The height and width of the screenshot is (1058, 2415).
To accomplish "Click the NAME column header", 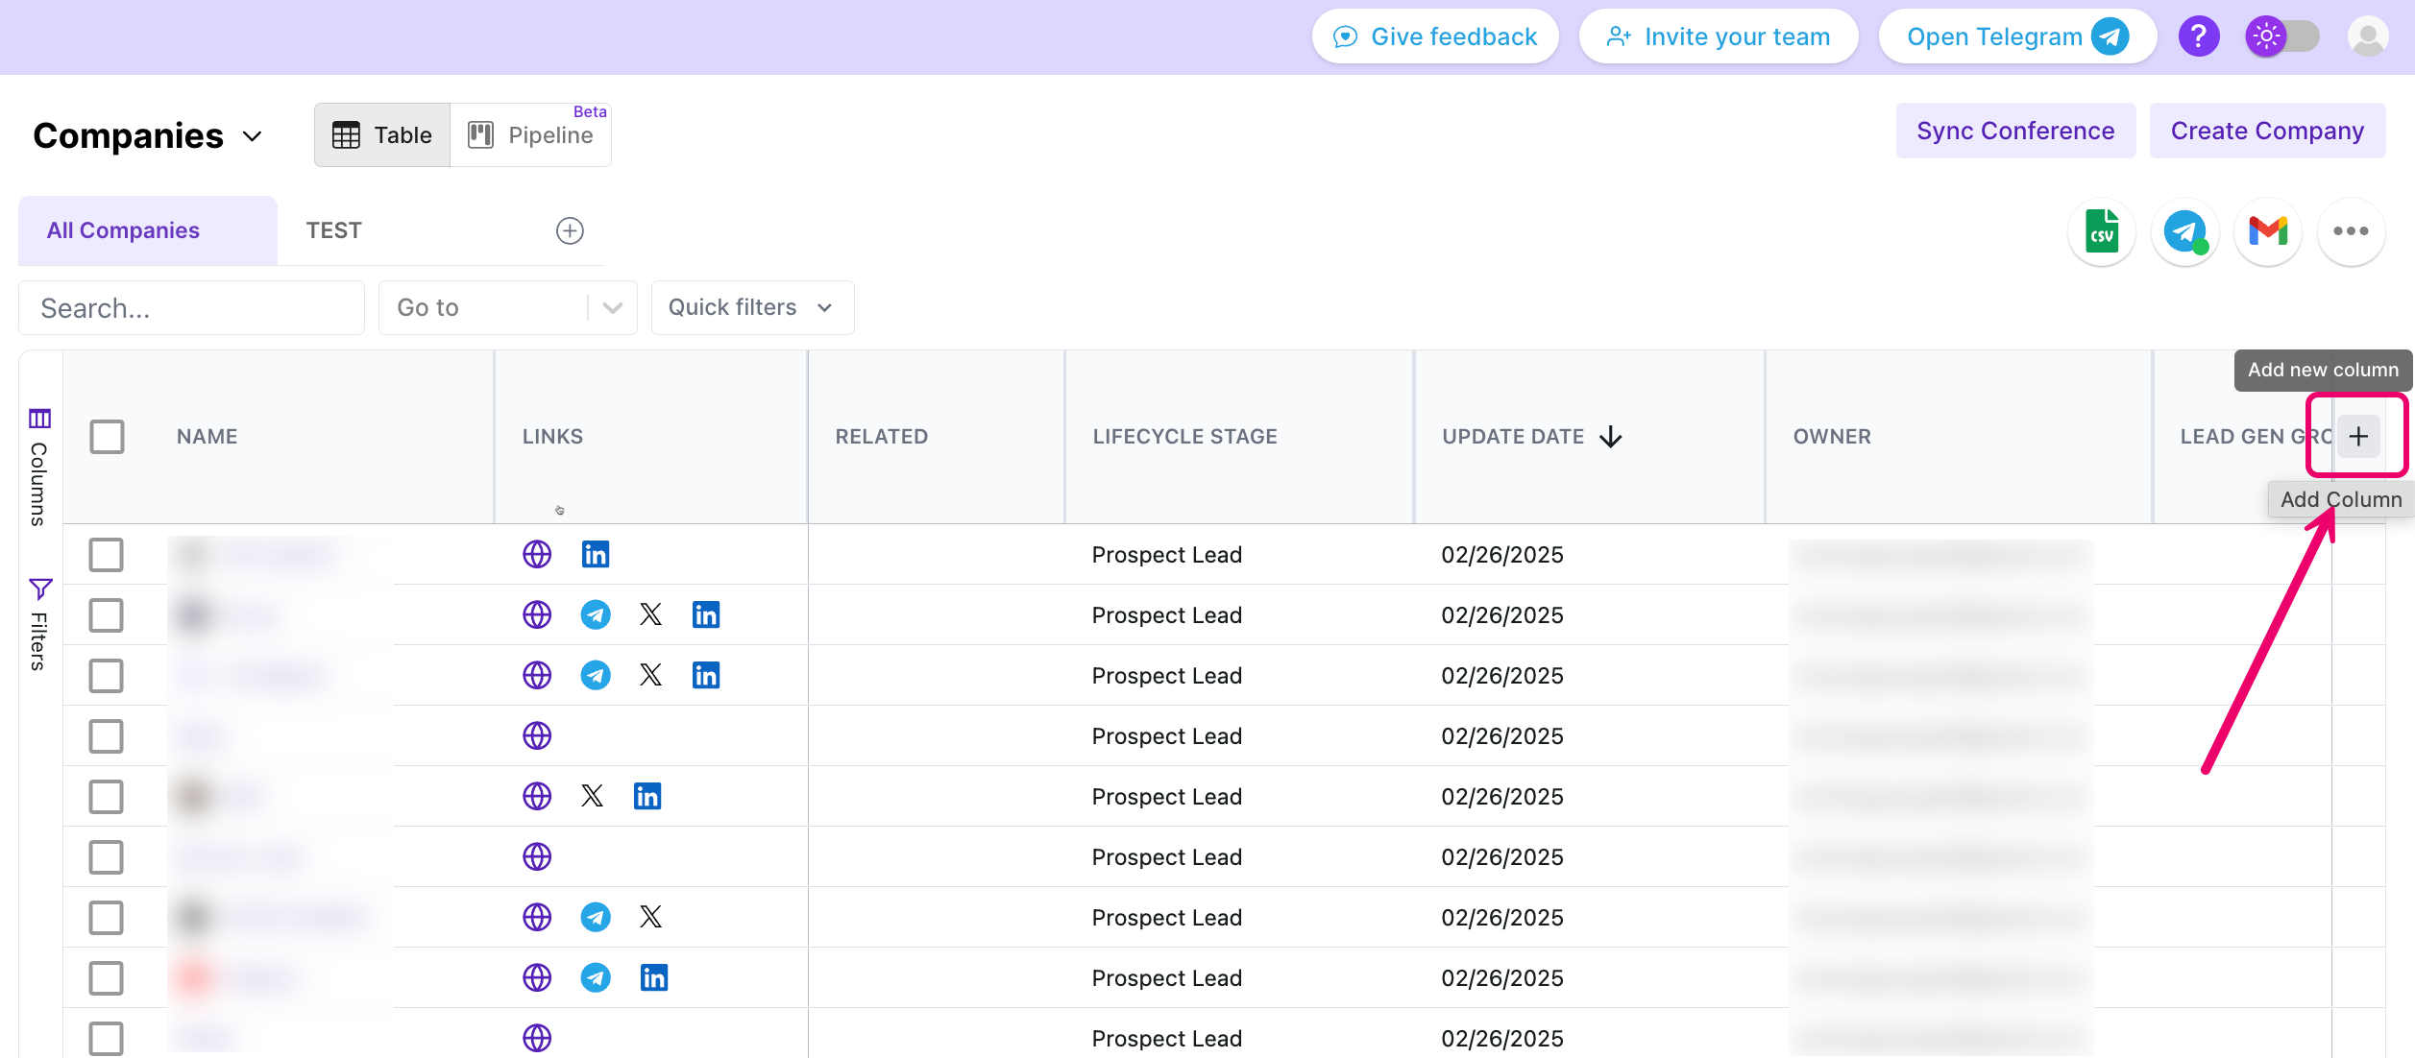I will (x=207, y=437).
